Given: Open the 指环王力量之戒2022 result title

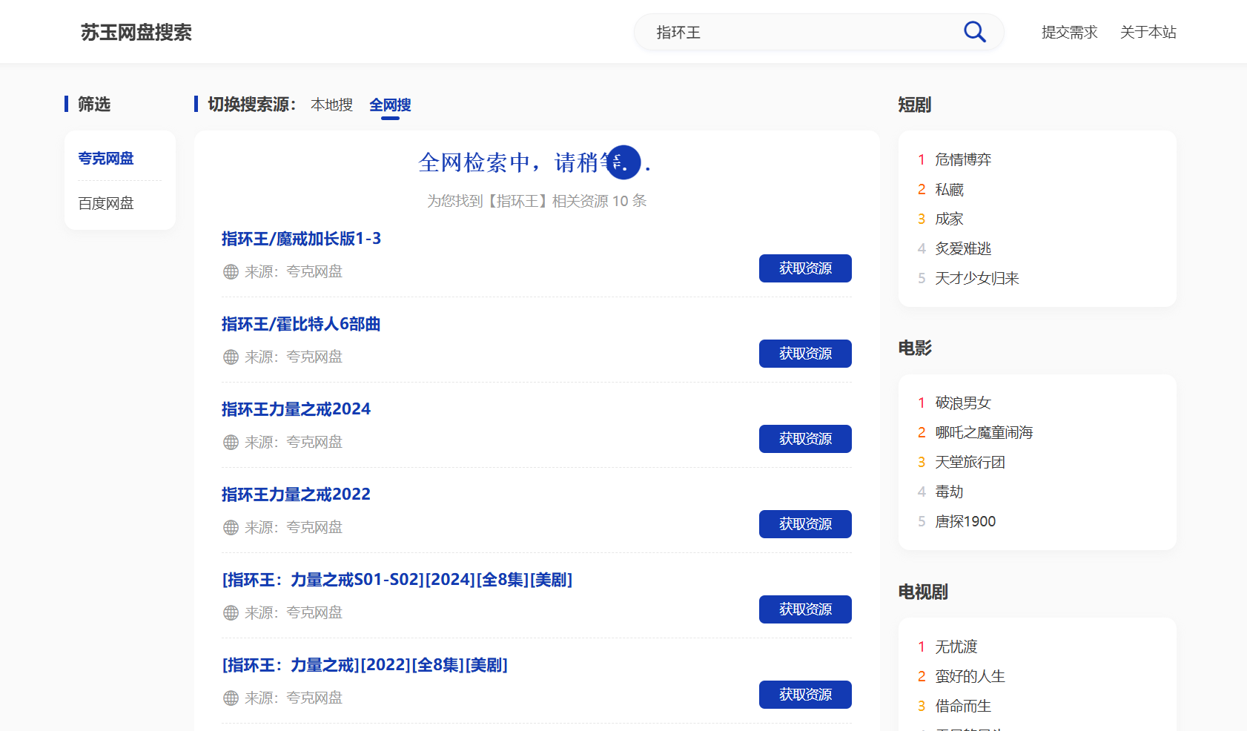Looking at the screenshot, I should tap(296, 494).
